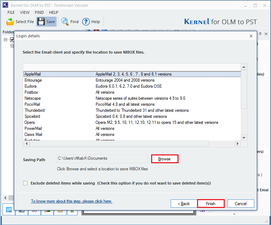Collapse the second-level node in folder tree
Image resolution: width=271 pixels, height=225 pixels.
[12, 46]
